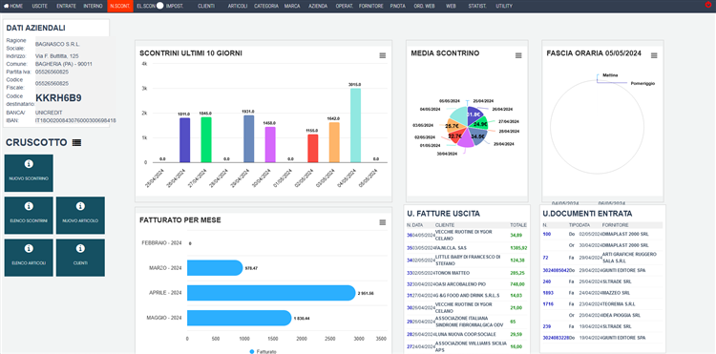
Task: Open the Media Scontrino chart hamburger menu
Action: pyautogui.click(x=518, y=55)
